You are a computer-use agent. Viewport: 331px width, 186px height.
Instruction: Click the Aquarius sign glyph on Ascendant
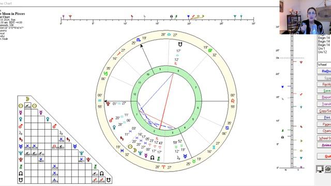pyautogui.click(x=100, y=101)
